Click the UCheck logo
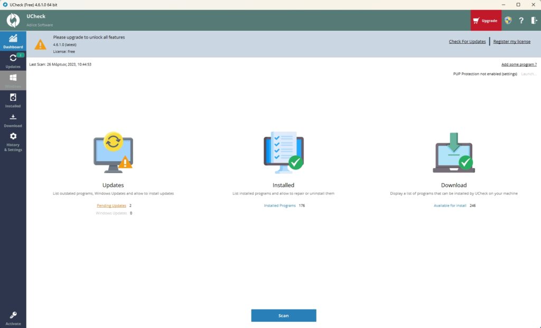The image size is (541, 328). tap(13, 20)
